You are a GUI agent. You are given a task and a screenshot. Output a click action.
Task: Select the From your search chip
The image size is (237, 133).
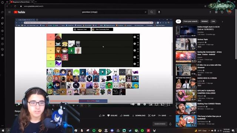click(190, 21)
